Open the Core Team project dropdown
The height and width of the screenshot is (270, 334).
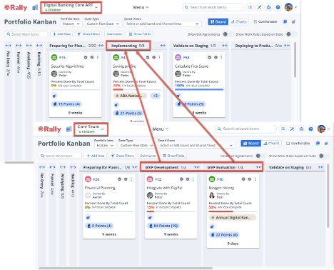(91, 129)
